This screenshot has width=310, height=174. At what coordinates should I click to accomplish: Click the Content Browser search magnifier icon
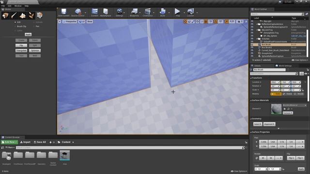[x=243, y=147]
